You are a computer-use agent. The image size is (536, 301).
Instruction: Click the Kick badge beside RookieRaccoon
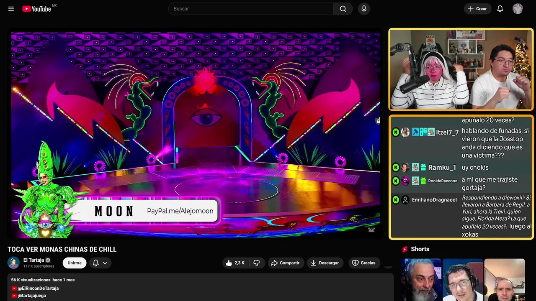[396, 181]
